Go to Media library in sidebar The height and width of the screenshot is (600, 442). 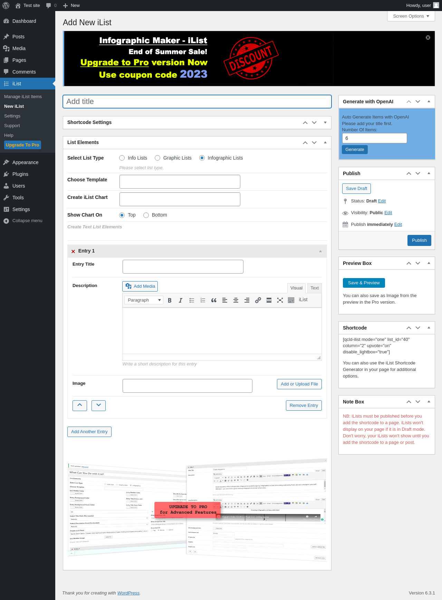coord(28,48)
